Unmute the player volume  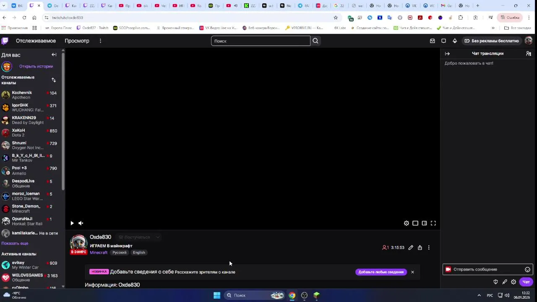(x=81, y=223)
